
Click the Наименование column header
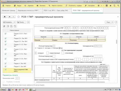click(14, 30)
